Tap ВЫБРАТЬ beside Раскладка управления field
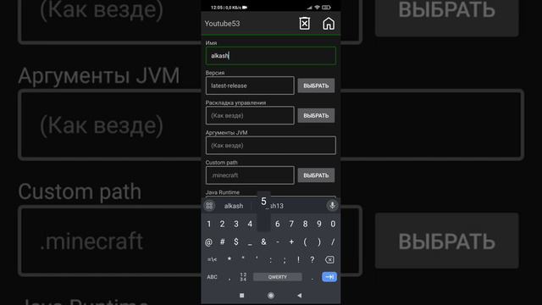542x305 pixels. [316, 115]
